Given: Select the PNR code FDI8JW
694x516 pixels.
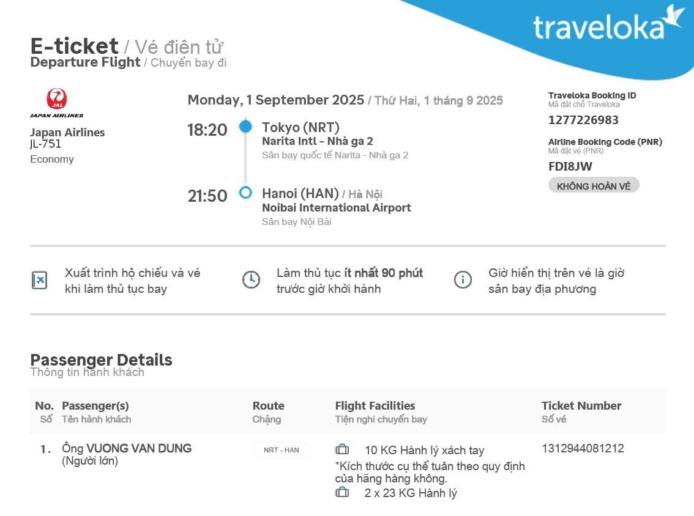Looking at the screenshot, I should coord(570,166).
